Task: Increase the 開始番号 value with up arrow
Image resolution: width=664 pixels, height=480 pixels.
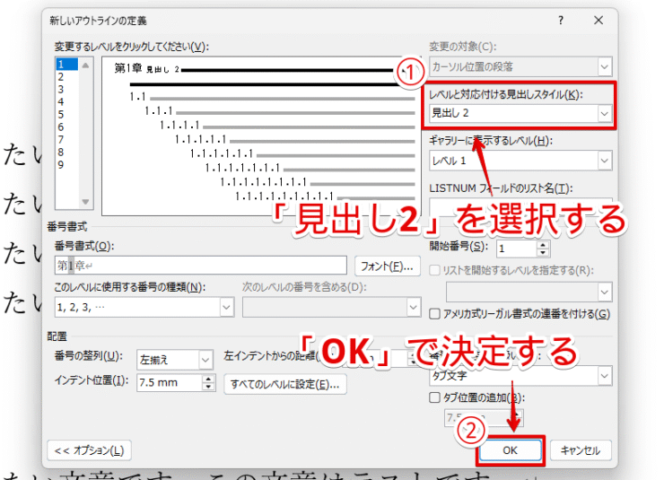Action: [x=543, y=245]
